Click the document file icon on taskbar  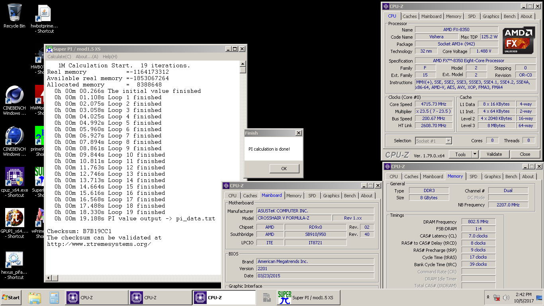267,298
